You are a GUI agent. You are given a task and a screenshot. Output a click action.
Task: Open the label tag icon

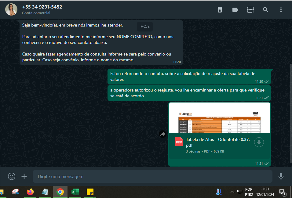coord(235,10)
